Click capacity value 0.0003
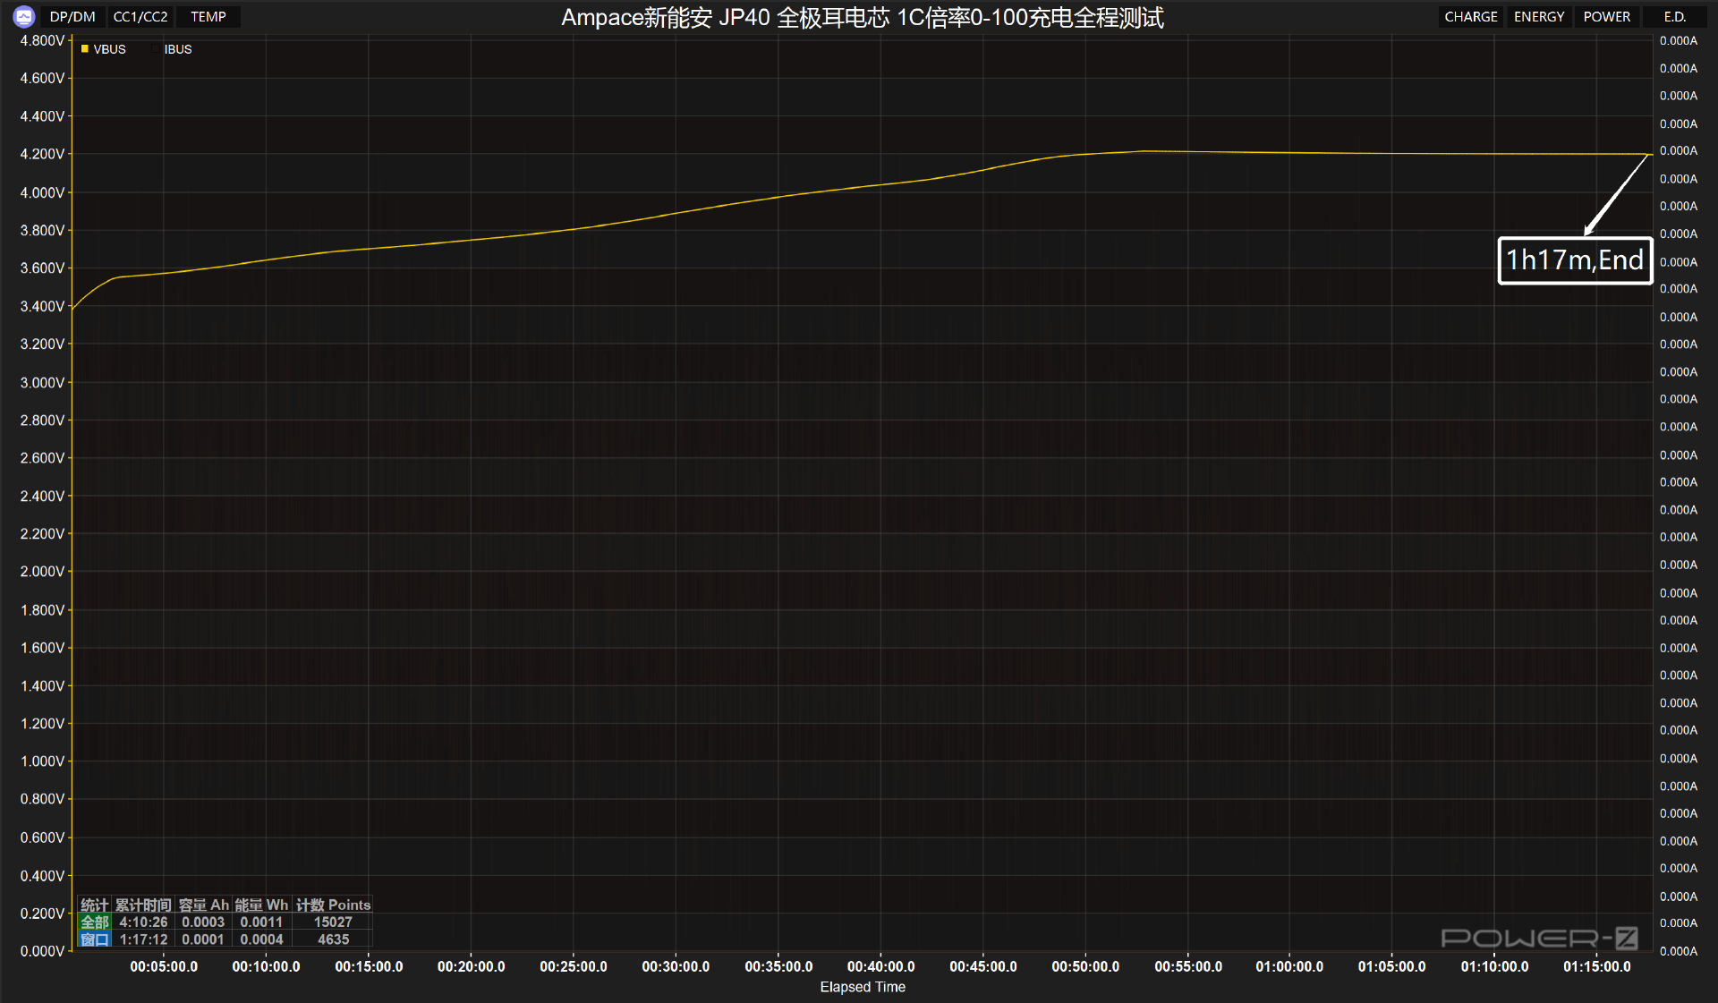1718x1003 pixels. pyautogui.click(x=203, y=922)
